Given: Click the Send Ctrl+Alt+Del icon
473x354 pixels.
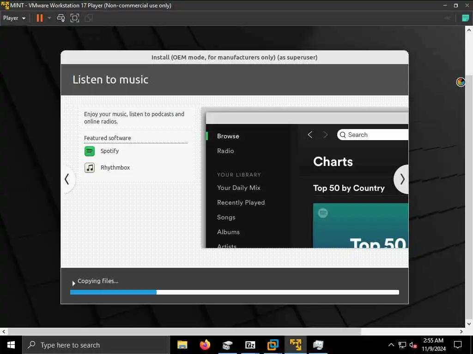Looking at the screenshot, I should click(61, 18).
